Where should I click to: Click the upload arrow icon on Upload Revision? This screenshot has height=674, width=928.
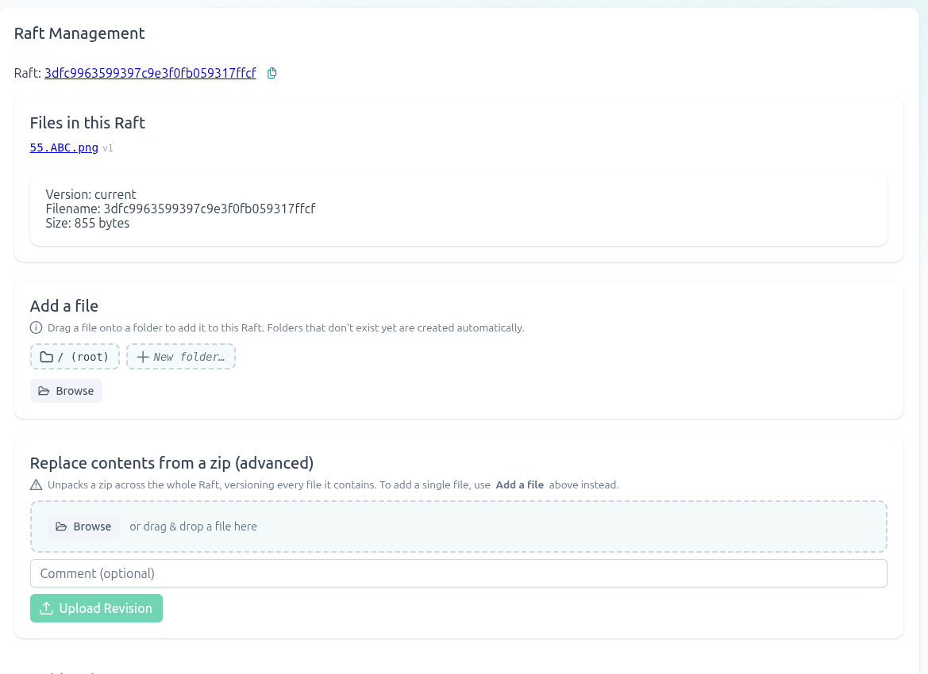point(46,607)
